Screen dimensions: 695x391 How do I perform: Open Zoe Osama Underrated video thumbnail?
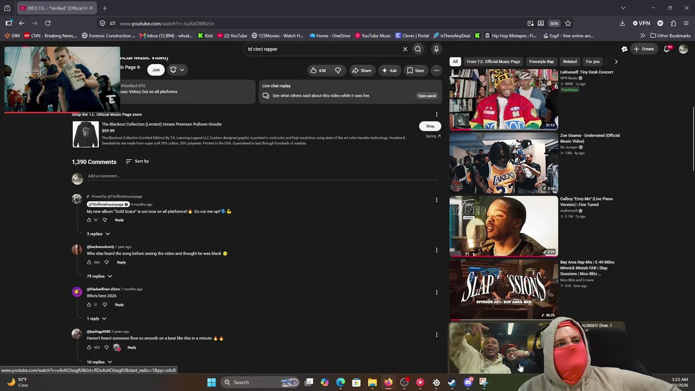point(503,162)
